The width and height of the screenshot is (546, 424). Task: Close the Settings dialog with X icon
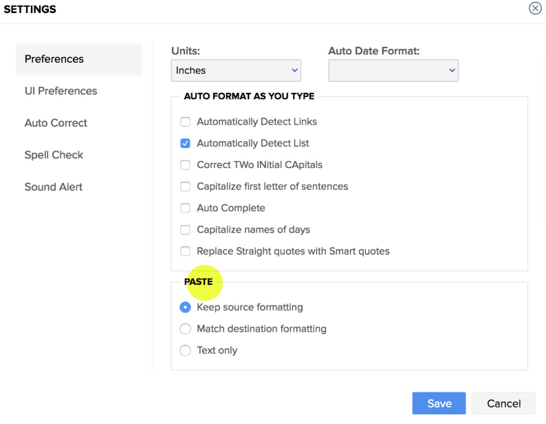[x=535, y=8]
